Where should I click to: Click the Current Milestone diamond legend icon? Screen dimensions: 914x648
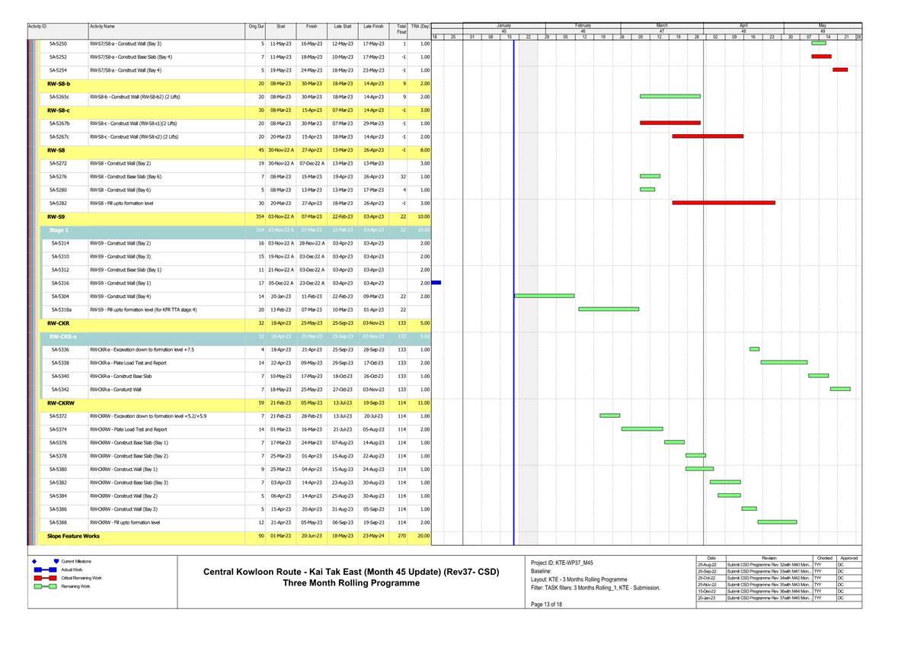point(35,561)
